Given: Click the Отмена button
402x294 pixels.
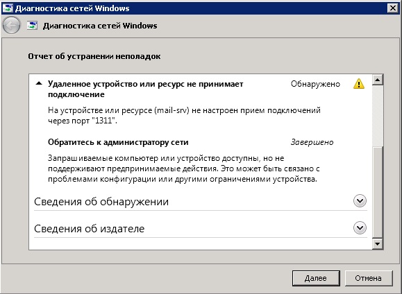Looking at the screenshot, I should point(369,278).
